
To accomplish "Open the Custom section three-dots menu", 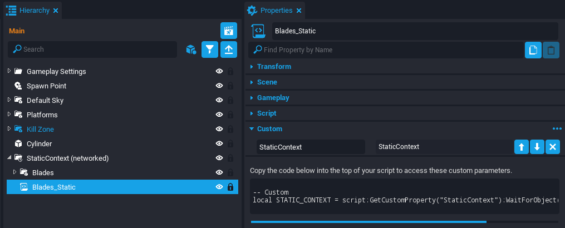I will pos(557,128).
